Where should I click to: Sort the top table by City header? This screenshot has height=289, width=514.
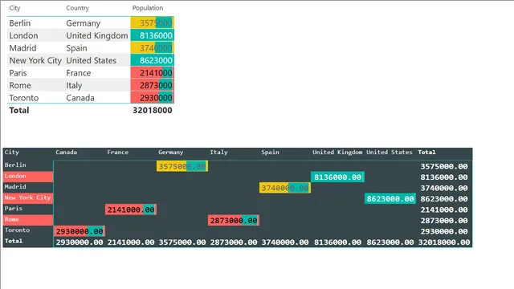point(14,8)
